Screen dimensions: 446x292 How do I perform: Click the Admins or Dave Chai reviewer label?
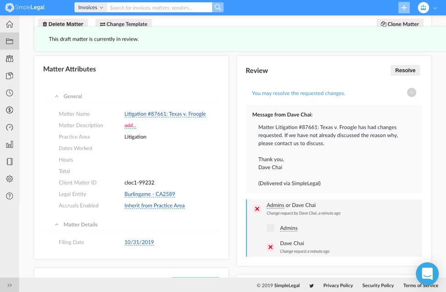[291, 205]
